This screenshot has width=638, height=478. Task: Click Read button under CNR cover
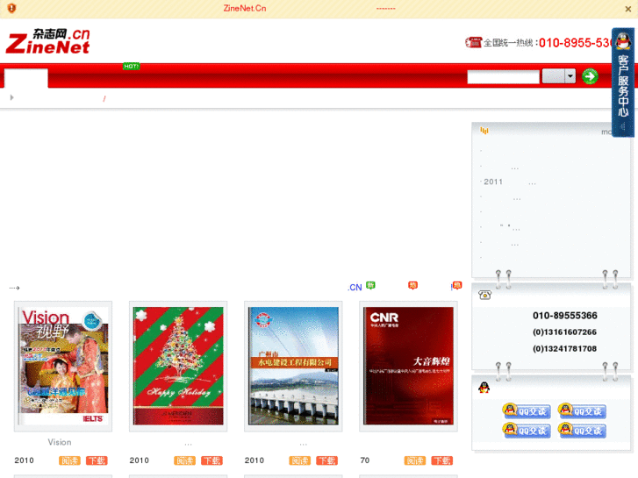[415, 460]
